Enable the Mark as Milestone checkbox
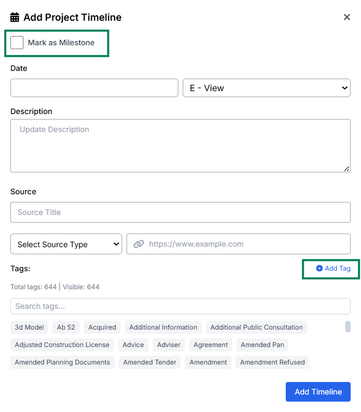The width and height of the screenshot is (361, 412). (17, 43)
